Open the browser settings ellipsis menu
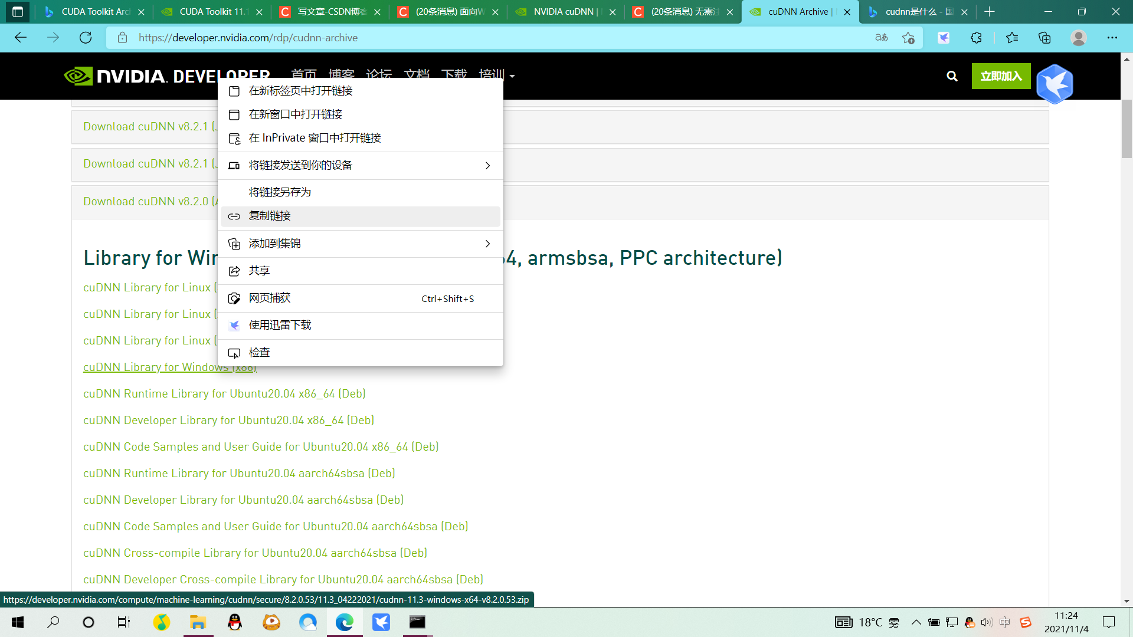This screenshot has height=637, width=1133. coord(1112,38)
